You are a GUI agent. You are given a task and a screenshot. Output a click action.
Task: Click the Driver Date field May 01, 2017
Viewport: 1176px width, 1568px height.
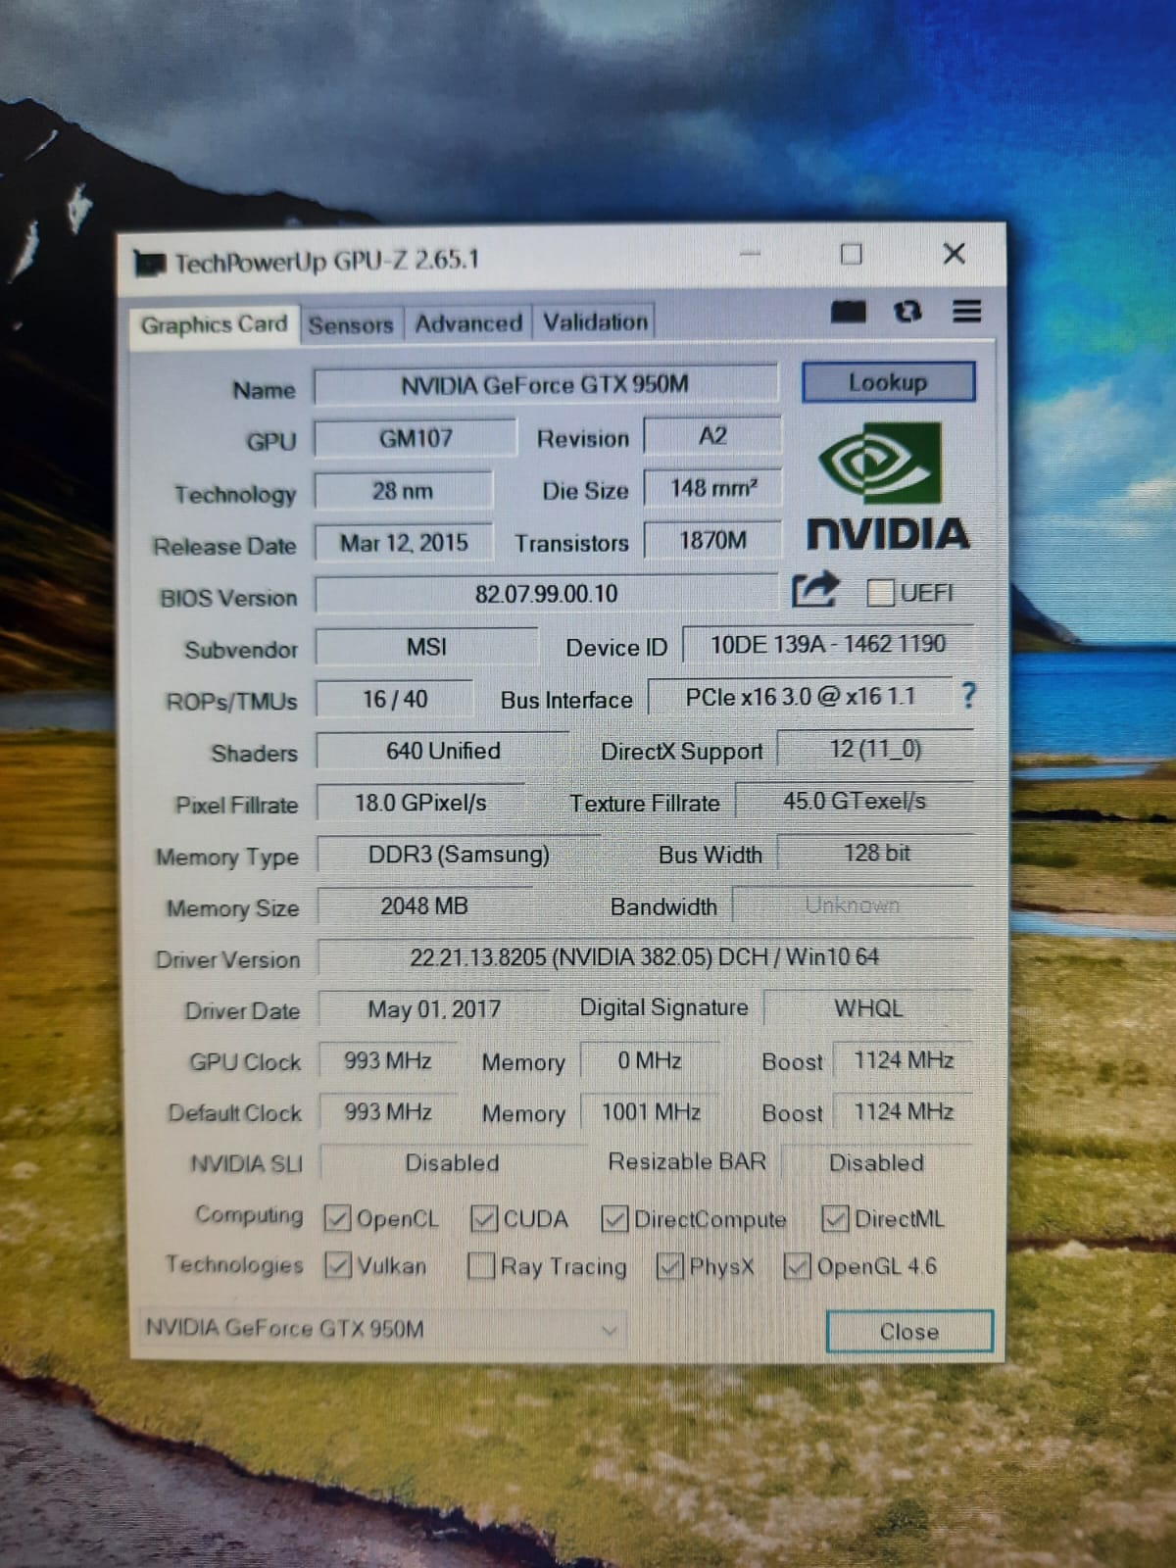pos(434,1008)
